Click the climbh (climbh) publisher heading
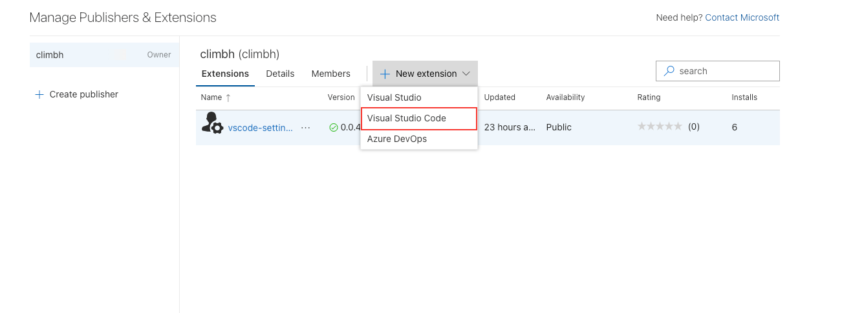This screenshot has width=853, height=313. [x=240, y=54]
